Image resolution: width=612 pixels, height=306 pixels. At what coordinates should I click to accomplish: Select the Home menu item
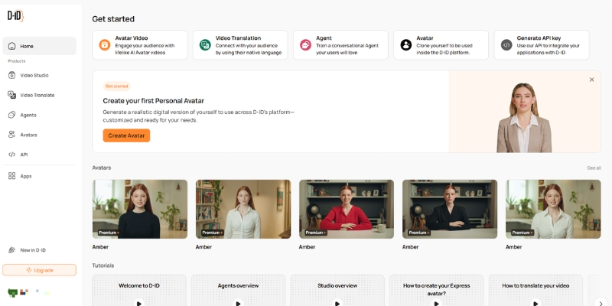(39, 46)
